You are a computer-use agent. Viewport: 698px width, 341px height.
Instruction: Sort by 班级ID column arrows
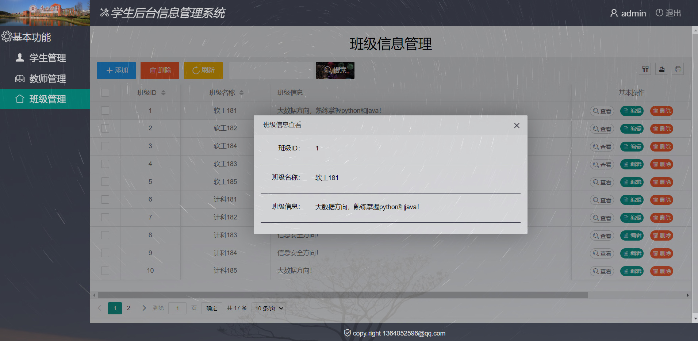click(x=163, y=93)
